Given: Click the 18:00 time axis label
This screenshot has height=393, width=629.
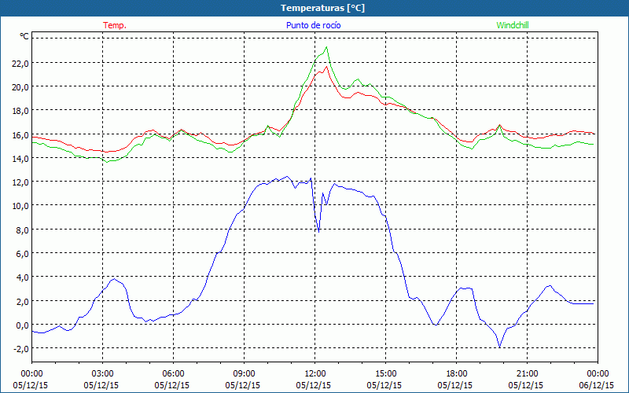Looking at the screenshot, I should [x=457, y=374].
